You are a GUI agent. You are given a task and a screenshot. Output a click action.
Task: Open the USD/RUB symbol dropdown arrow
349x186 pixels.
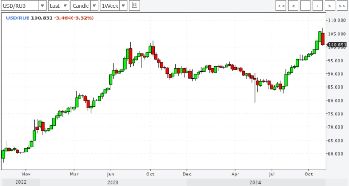tap(42, 6)
